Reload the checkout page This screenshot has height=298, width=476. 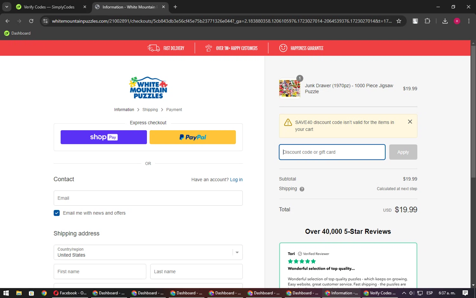point(31,21)
